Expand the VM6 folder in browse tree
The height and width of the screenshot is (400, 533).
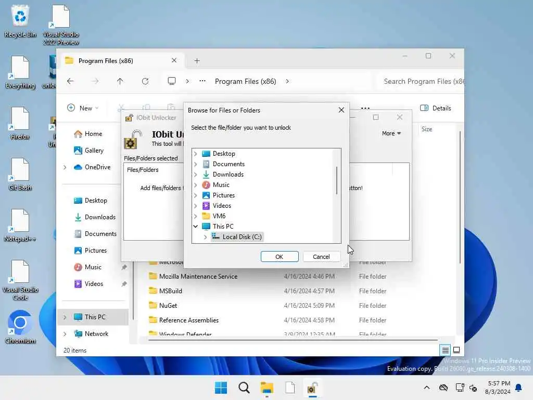pos(196,216)
